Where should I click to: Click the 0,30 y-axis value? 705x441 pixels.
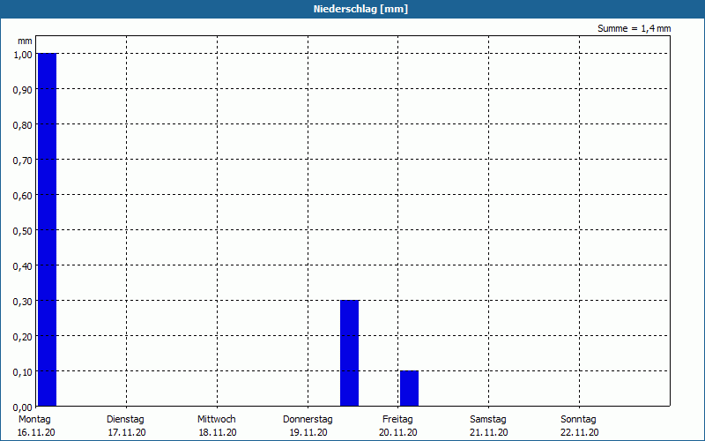click(x=23, y=302)
